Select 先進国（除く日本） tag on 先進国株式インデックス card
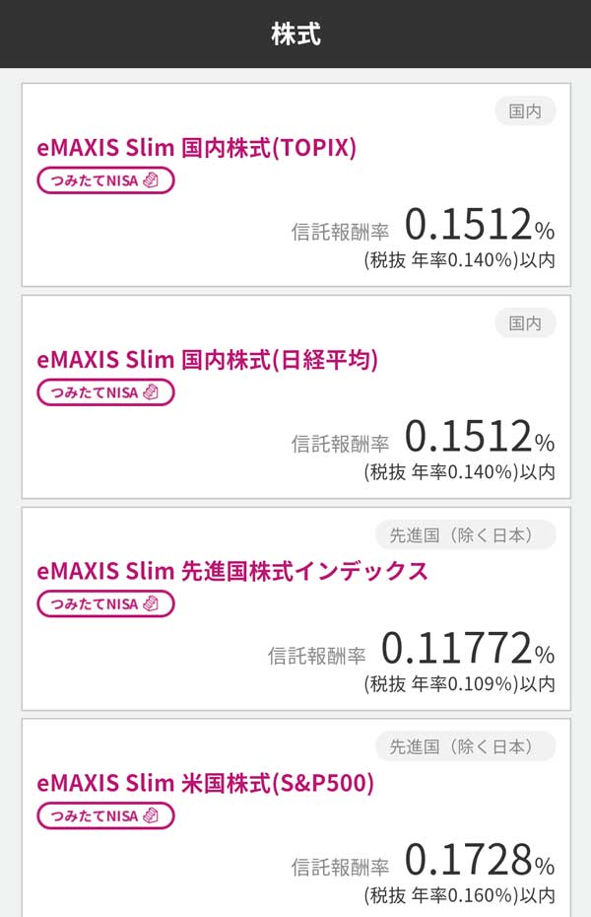Image resolution: width=591 pixels, height=917 pixels. tap(465, 535)
